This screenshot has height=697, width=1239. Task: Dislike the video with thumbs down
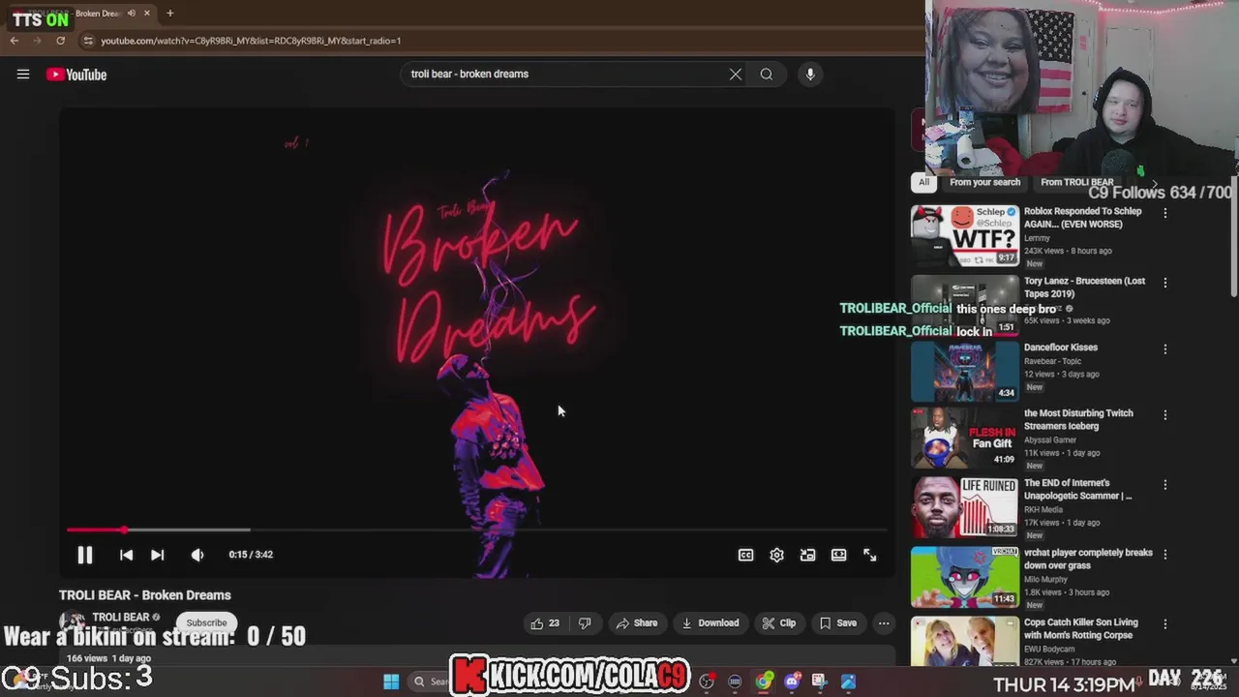[x=585, y=623]
